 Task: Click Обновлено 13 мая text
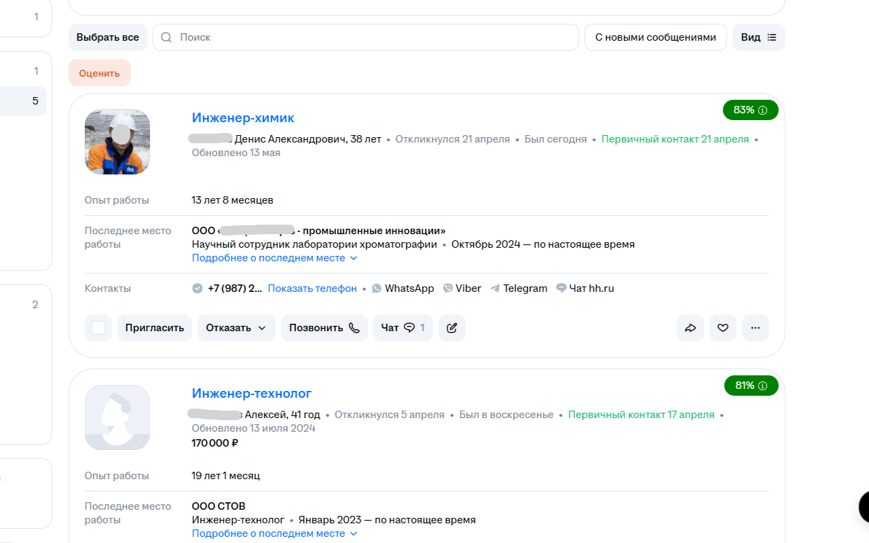click(236, 153)
